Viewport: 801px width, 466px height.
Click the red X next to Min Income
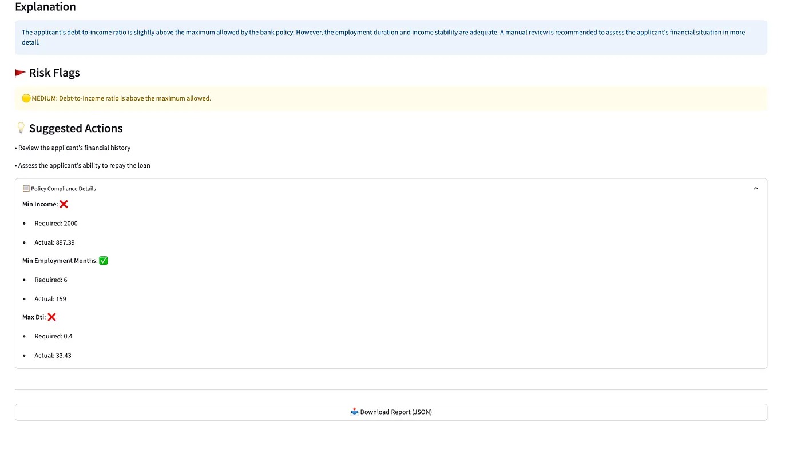[x=64, y=204]
